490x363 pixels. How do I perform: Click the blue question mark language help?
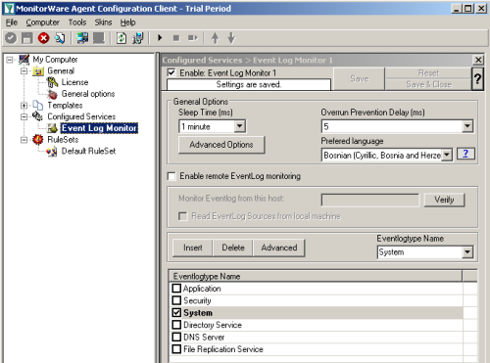point(465,154)
